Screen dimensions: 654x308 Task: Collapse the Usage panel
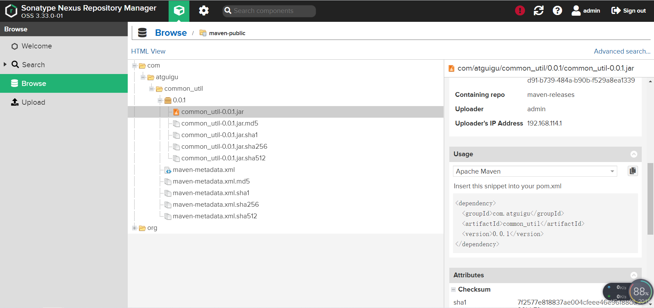(634, 154)
